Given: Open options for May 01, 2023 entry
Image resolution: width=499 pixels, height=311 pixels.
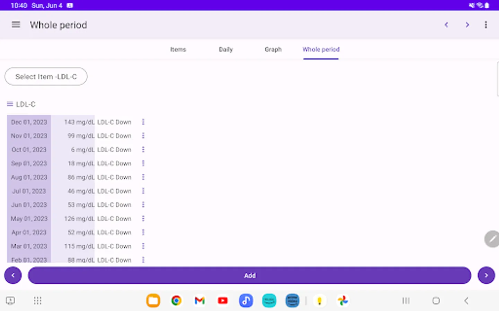Looking at the screenshot, I should pos(143,219).
